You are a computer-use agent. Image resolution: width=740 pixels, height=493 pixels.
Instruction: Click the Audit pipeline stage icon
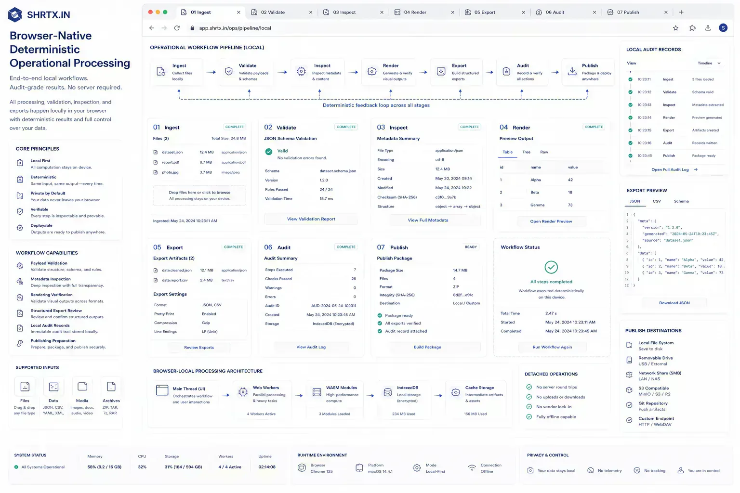point(506,71)
